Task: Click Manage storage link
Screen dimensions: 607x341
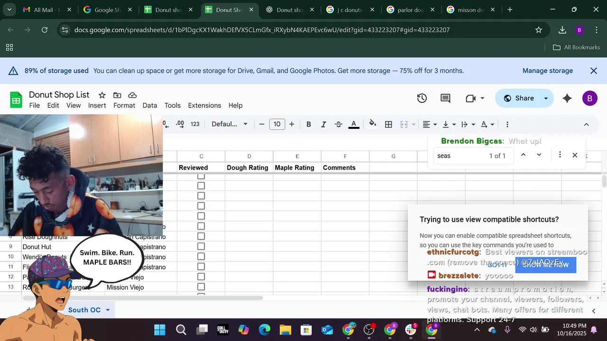Action: 548,71
